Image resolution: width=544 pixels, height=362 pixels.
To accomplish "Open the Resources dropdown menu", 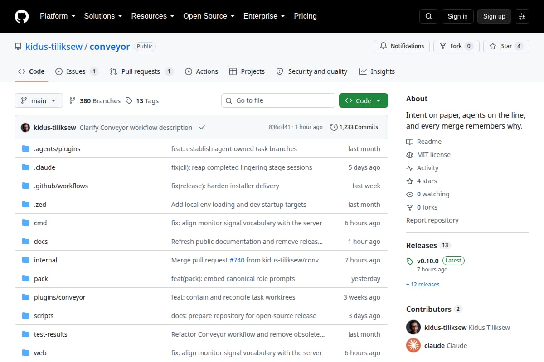I will (x=153, y=16).
